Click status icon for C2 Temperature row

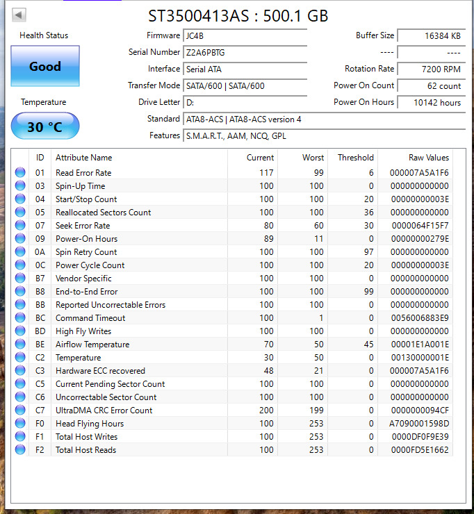pyautogui.click(x=20, y=357)
